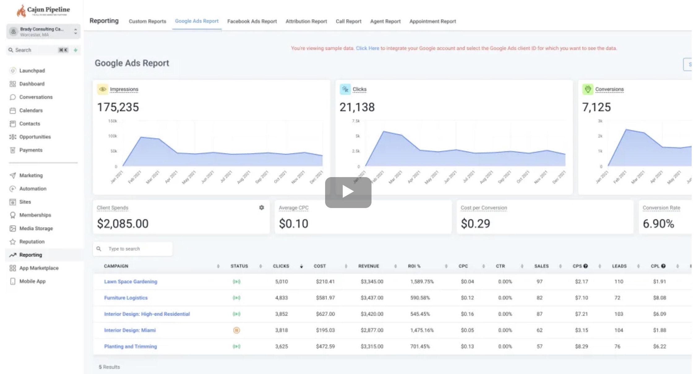Image resolution: width=696 pixels, height=374 pixels.
Task: Switch to Appointment Report tab
Action: pos(433,21)
